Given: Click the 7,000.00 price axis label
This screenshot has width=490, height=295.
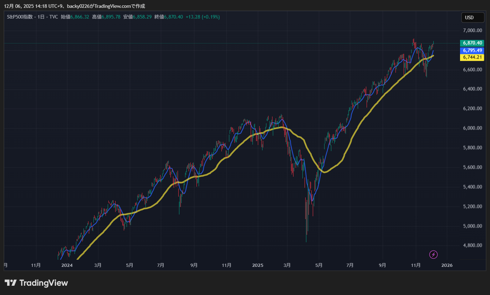Looking at the screenshot, I should coord(473,30).
